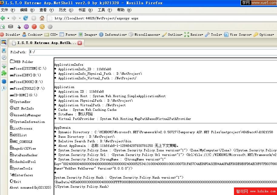Click the Exit link in left panel
The width and height of the screenshot is (277, 195).
pyautogui.click(x=15, y=182)
